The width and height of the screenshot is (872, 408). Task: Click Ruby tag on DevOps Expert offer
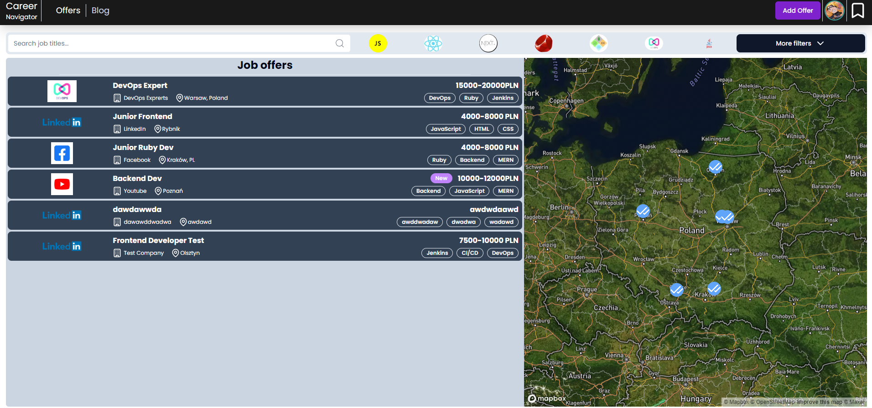click(x=471, y=98)
